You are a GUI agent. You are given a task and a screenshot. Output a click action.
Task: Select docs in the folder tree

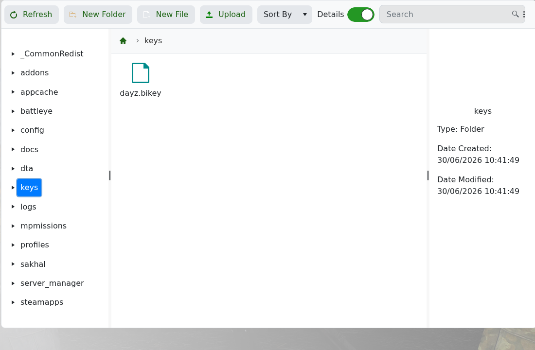click(x=29, y=149)
